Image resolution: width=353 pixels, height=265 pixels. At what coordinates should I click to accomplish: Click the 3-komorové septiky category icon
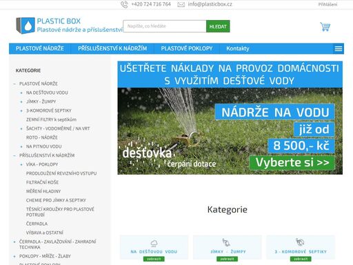pos(300,242)
